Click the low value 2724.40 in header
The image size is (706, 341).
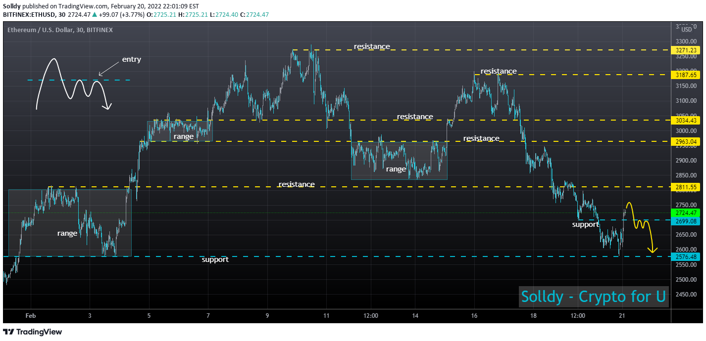227,15
